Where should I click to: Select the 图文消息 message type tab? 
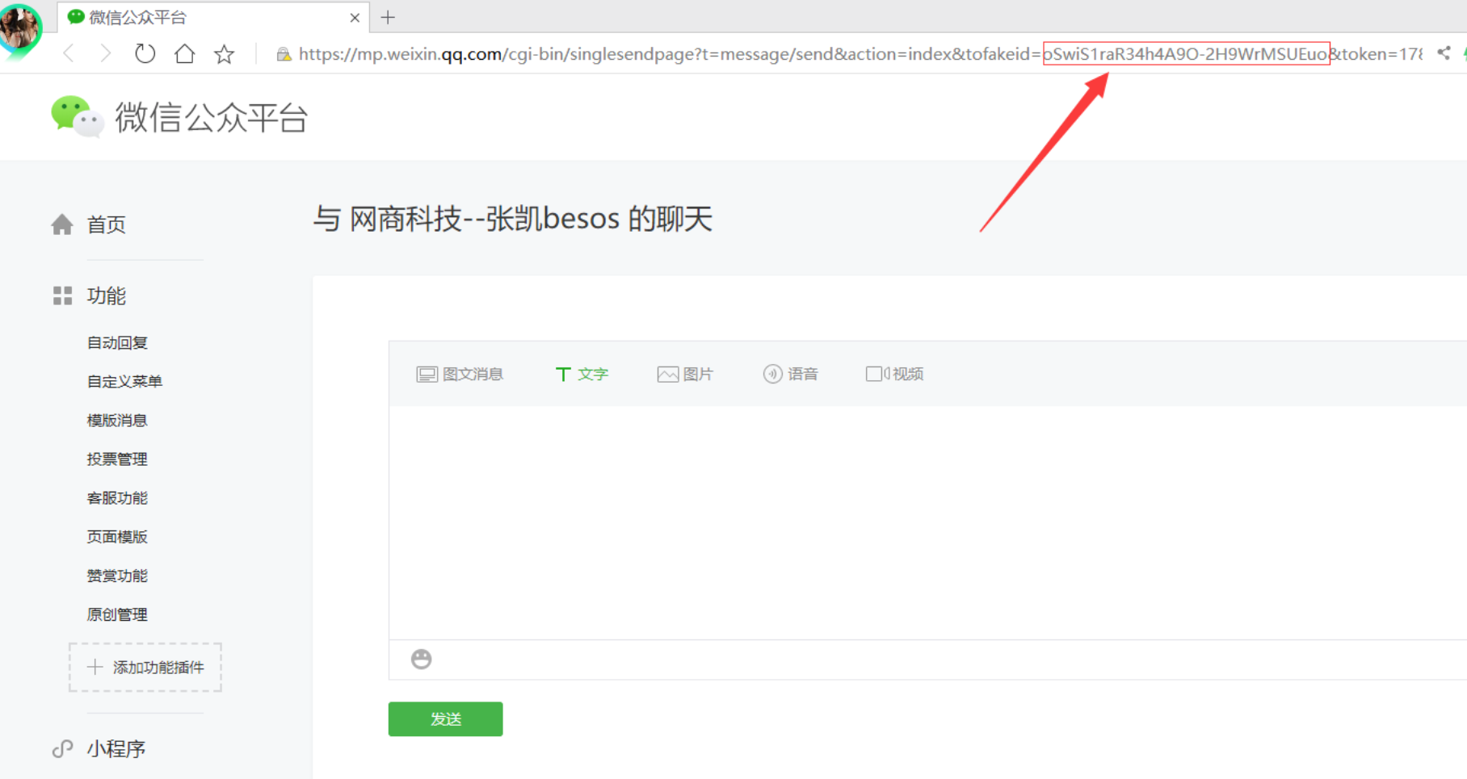coord(460,374)
